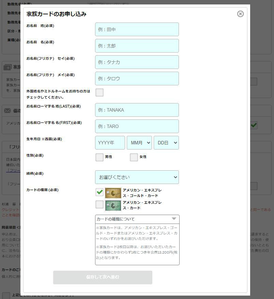Click the envelope icon in background page
The width and height of the screenshot is (274, 299).
pyautogui.click(x=7, y=111)
